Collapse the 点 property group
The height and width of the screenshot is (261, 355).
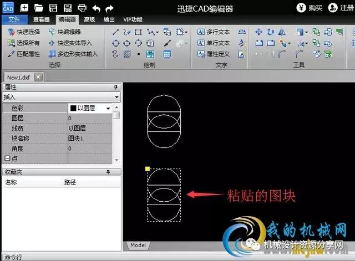click(6, 158)
